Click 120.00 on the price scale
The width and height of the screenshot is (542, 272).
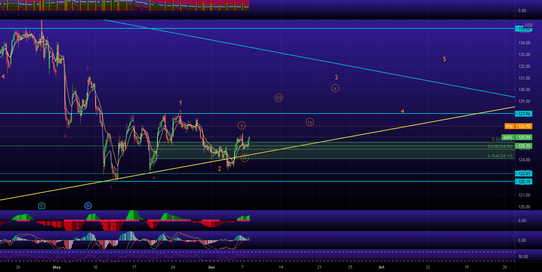pyautogui.click(x=524, y=207)
